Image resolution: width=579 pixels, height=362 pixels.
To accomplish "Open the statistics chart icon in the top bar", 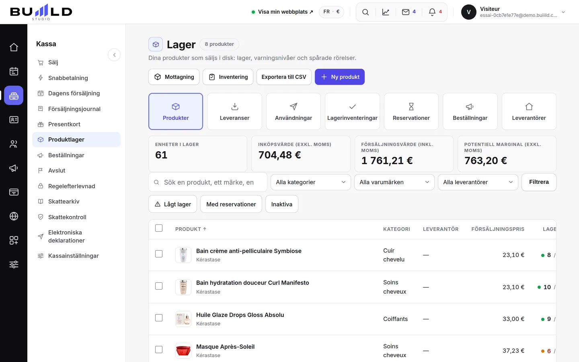I will [x=386, y=12].
